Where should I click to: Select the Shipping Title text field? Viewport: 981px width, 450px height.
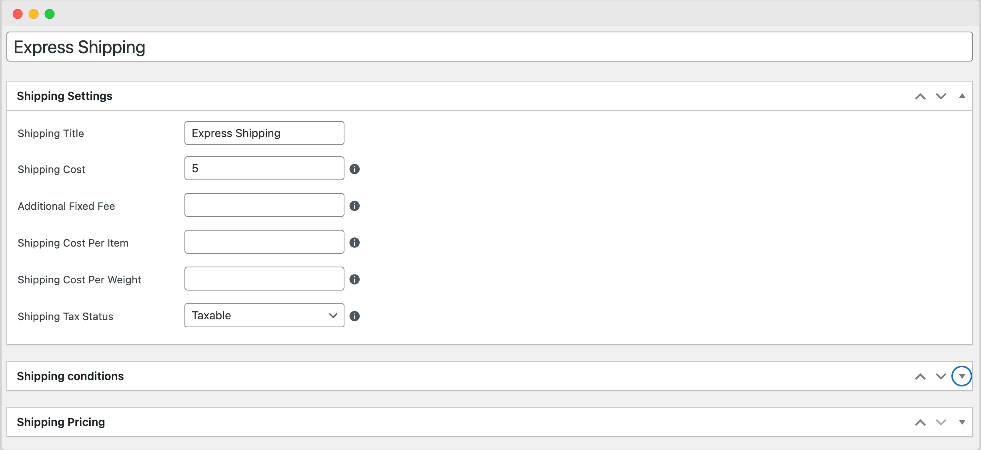click(x=264, y=133)
